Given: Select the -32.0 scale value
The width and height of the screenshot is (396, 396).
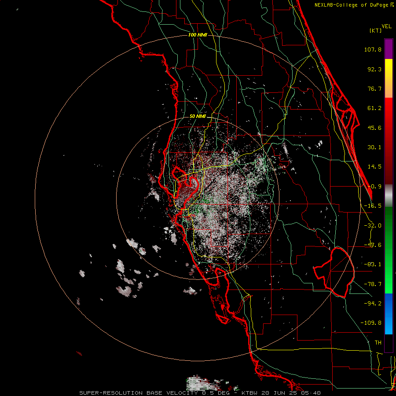Looking at the screenshot, I should (x=373, y=226).
